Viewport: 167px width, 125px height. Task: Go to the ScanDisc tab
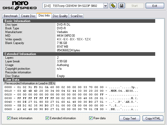77,16
